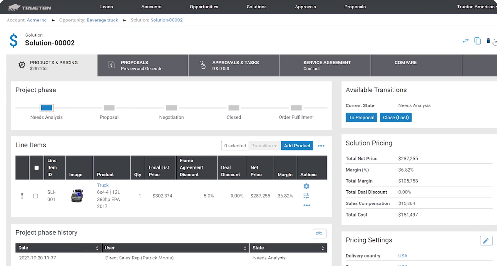Open the three-dot menu in the truck row
Viewport: 497px width, 266px height.
307,205
